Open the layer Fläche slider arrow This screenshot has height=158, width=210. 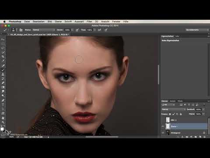tap(203, 114)
